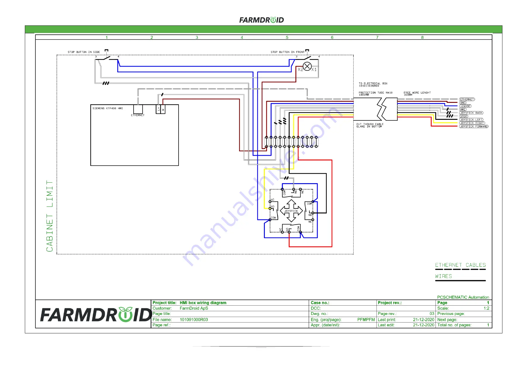Click the 'STOP BUTTON IN FRONT' label

point(287,52)
